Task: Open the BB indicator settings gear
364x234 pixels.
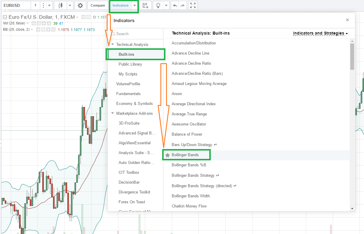Action: (43, 30)
